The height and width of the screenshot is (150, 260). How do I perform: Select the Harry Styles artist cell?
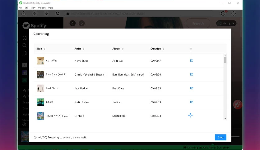click(81, 61)
